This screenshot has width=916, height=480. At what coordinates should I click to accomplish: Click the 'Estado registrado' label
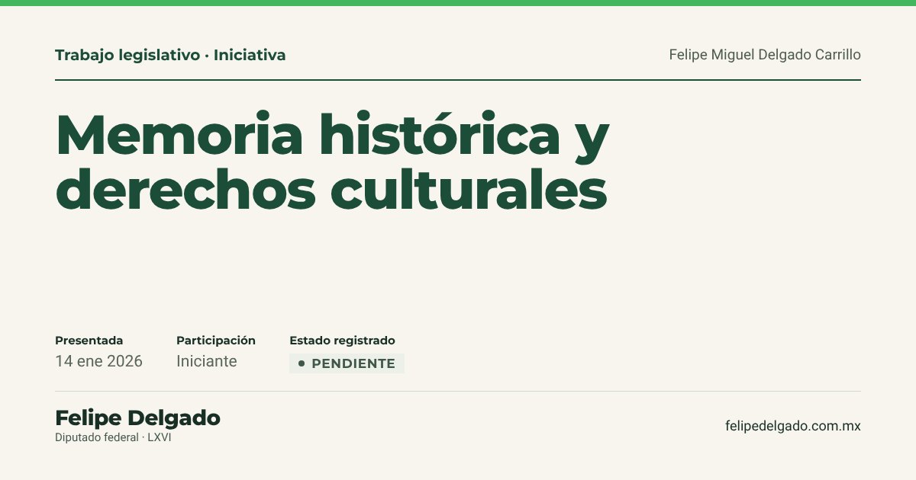[x=342, y=341]
